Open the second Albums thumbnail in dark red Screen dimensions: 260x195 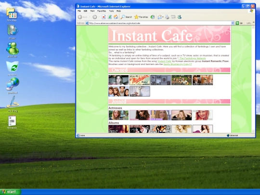pos(140,129)
